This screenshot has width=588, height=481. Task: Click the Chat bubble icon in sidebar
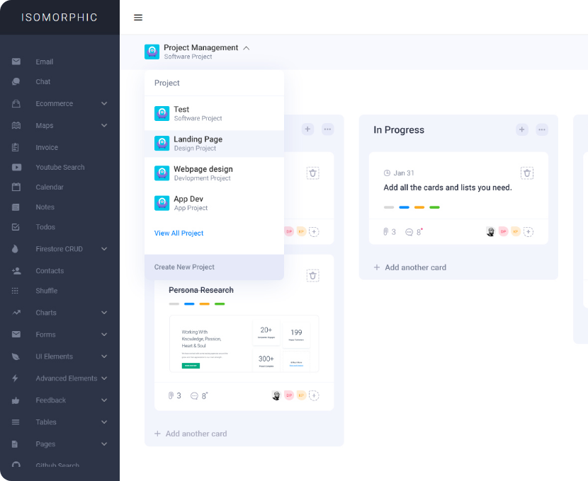pyautogui.click(x=16, y=81)
